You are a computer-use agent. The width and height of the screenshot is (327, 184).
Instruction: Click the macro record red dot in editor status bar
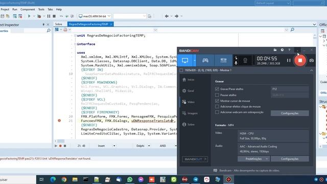click(x=60, y=146)
